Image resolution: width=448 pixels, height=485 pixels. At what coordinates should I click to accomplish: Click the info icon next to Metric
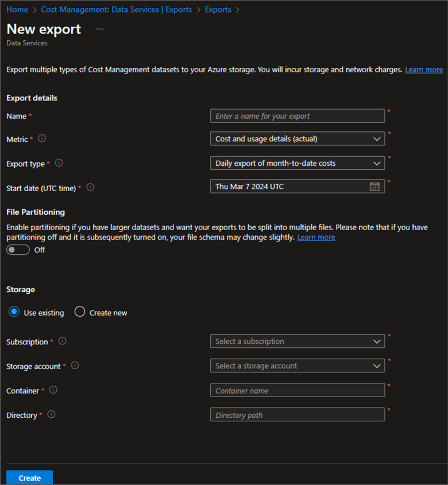(x=42, y=139)
